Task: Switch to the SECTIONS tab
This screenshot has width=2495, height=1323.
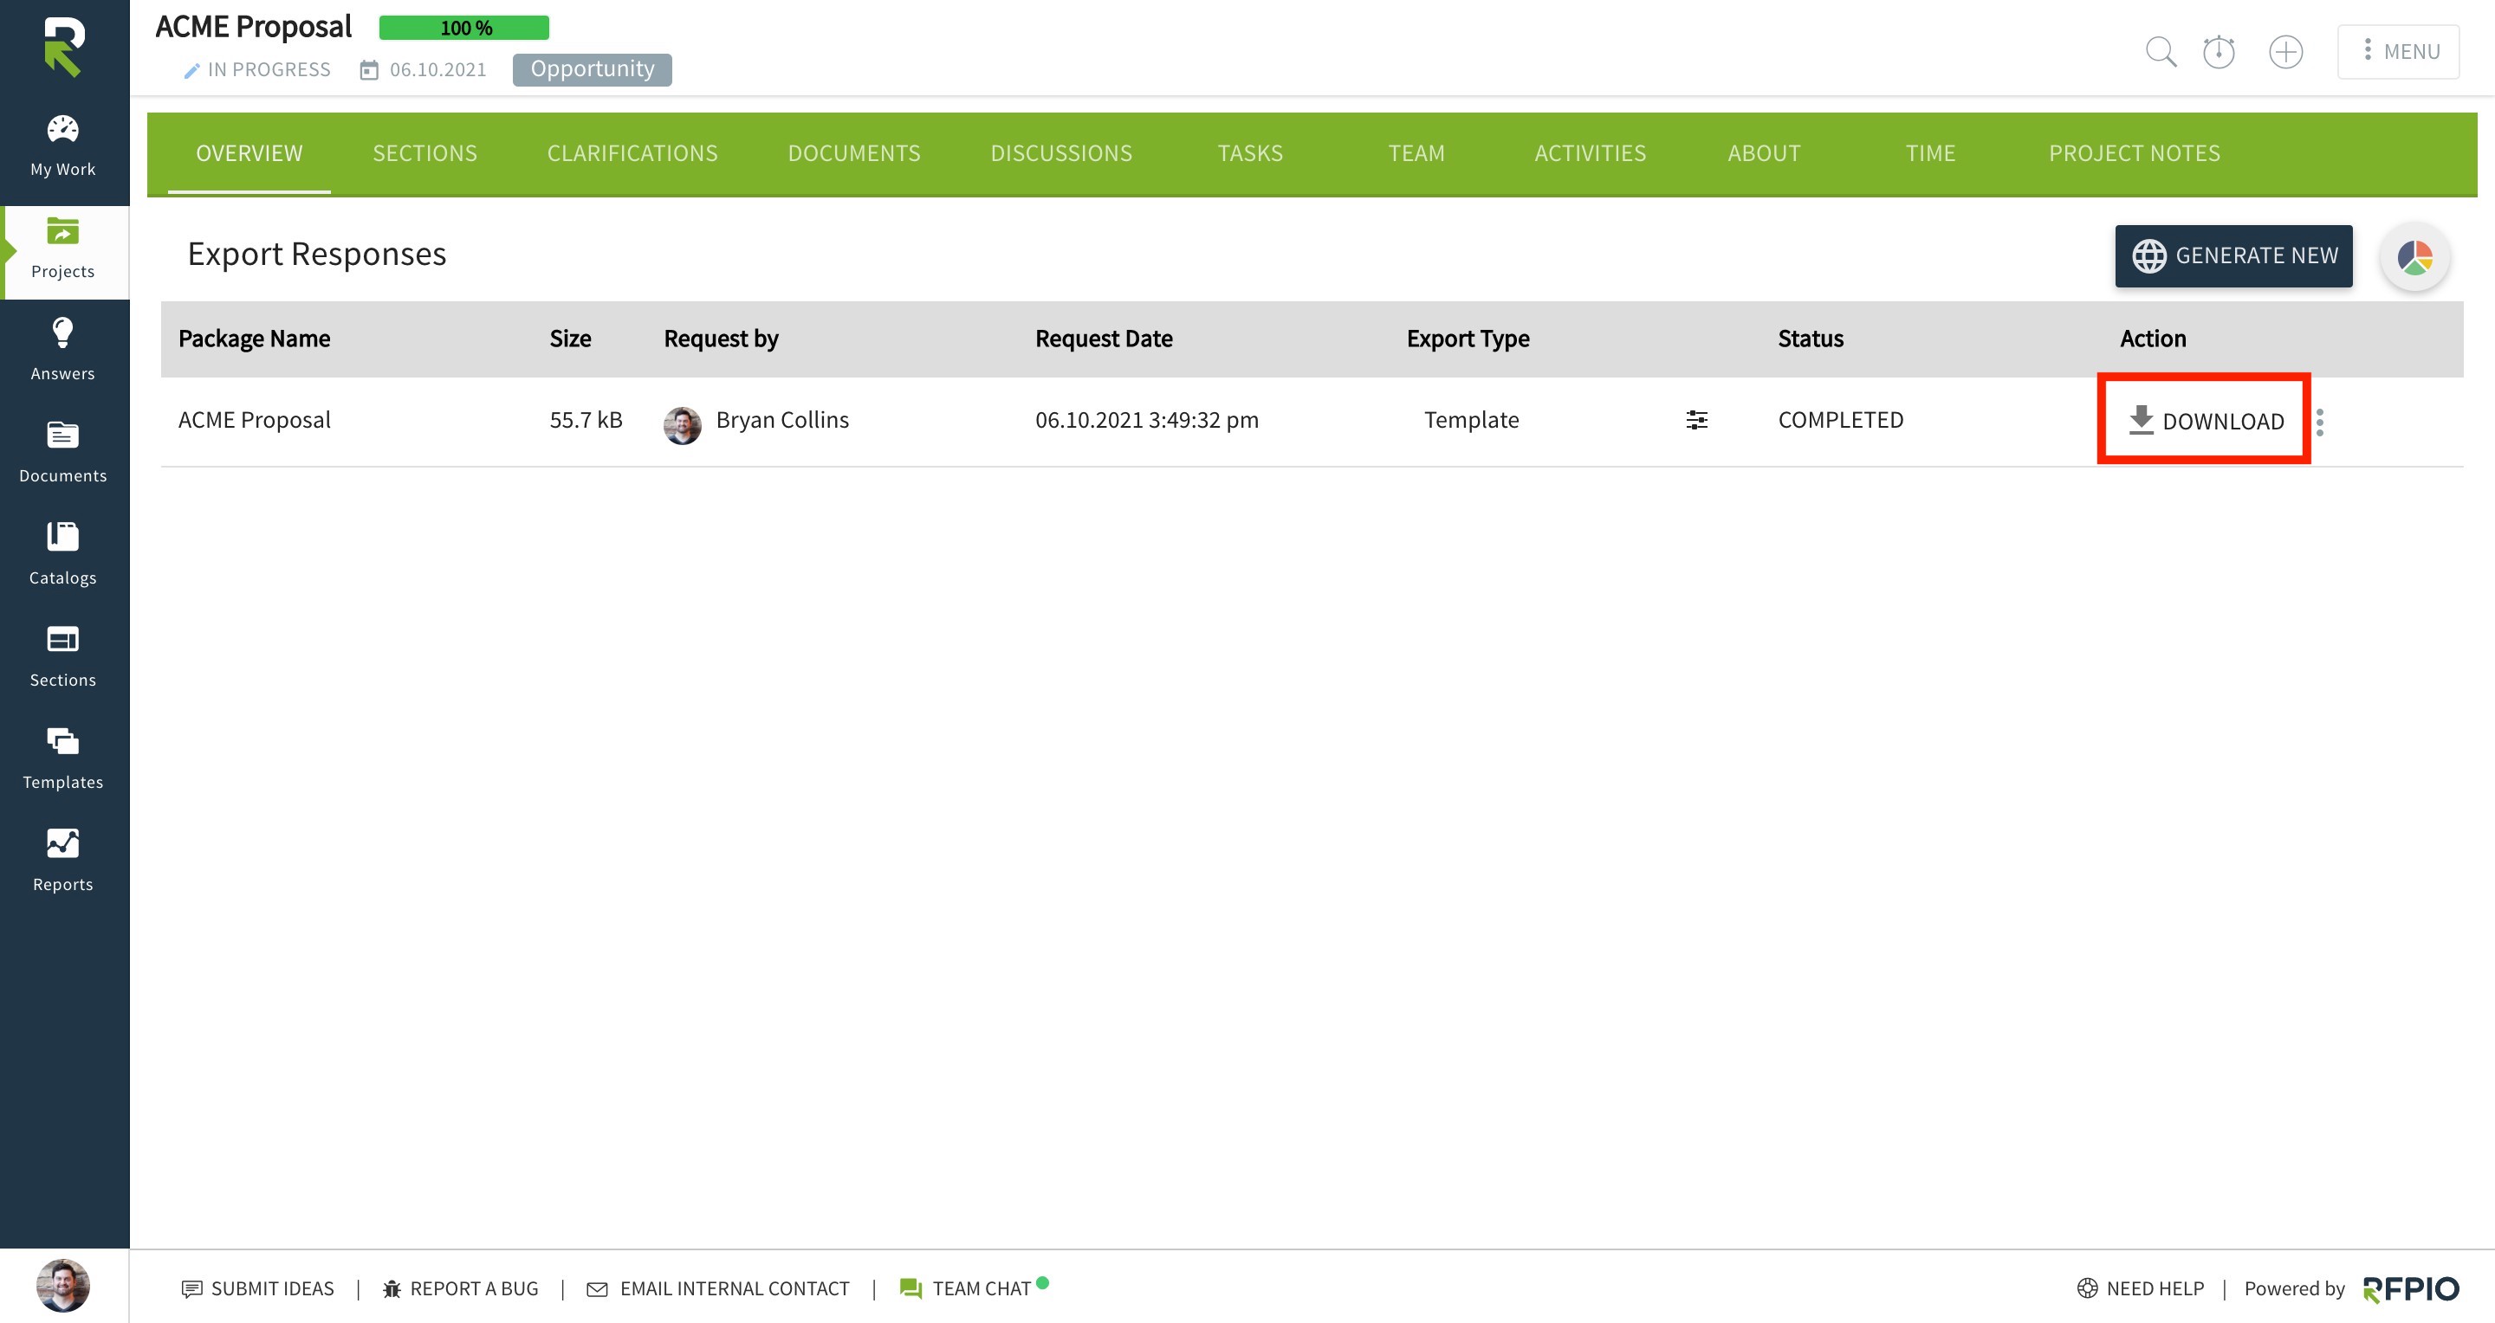Action: coord(424,153)
